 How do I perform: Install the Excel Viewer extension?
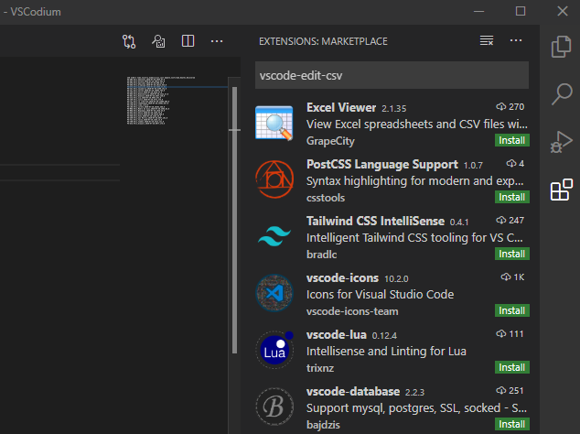(512, 140)
